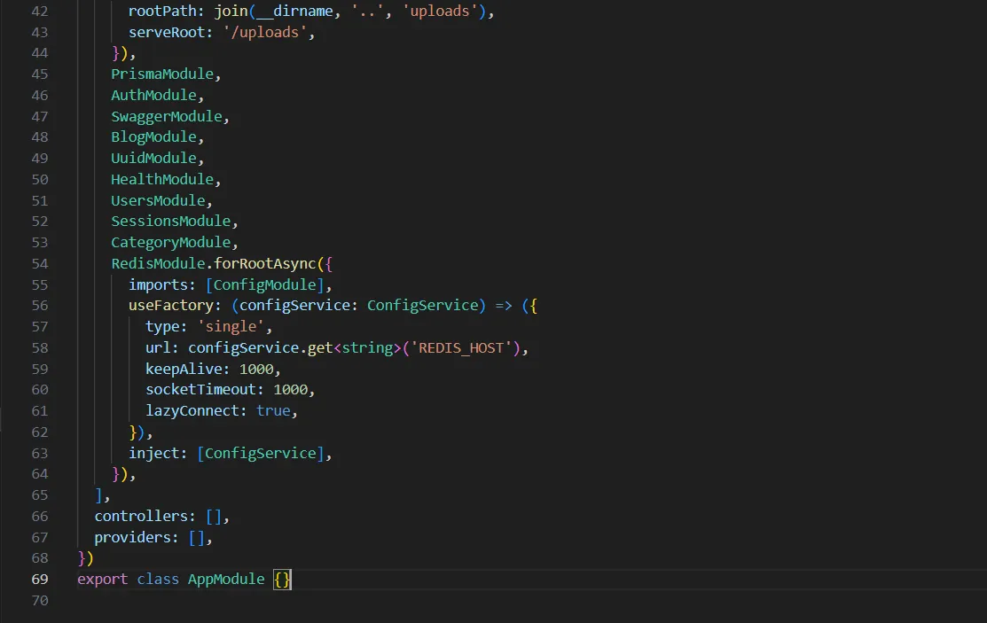The height and width of the screenshot is (623, 987).
Task: Click line number 54 in gutter
Action: click(x=40, y=264)
